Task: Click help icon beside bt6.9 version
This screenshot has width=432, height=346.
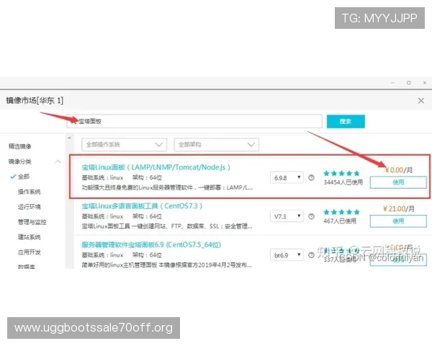Action: pos(311,255)
